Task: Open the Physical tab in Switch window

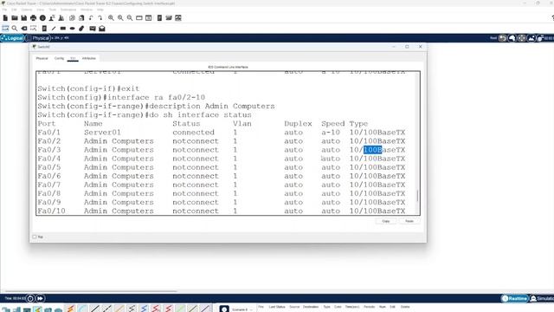Action: click(42, 58)
